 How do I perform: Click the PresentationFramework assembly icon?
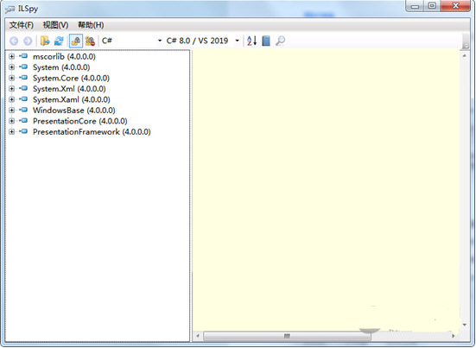[23, 131]
